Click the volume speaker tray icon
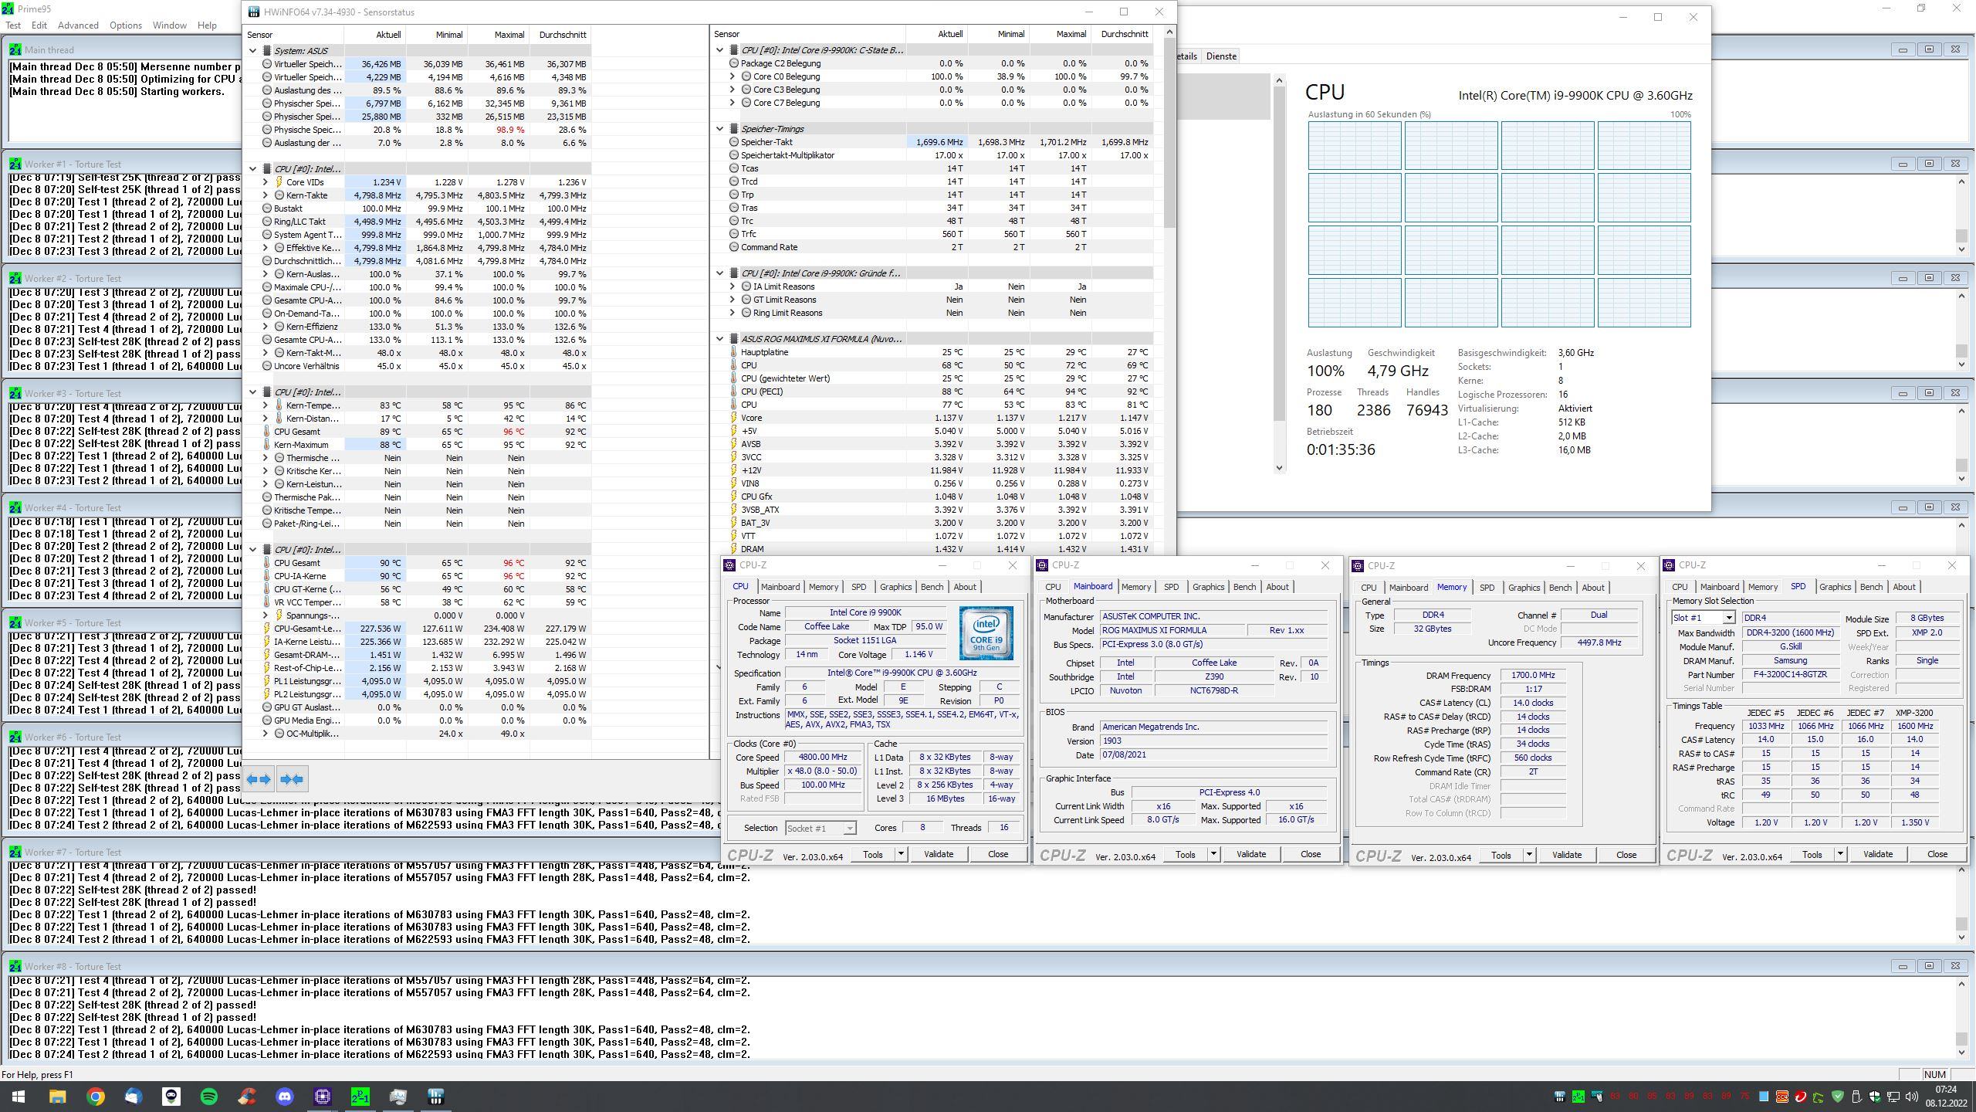The image size is (1976, 1112). coord(1911,1097)
